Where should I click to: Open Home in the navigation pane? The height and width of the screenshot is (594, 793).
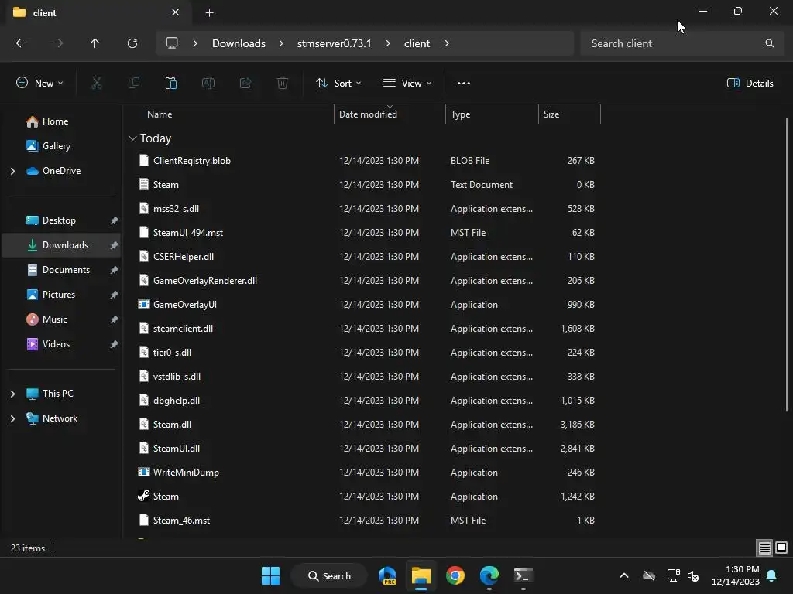coord(47,121)
